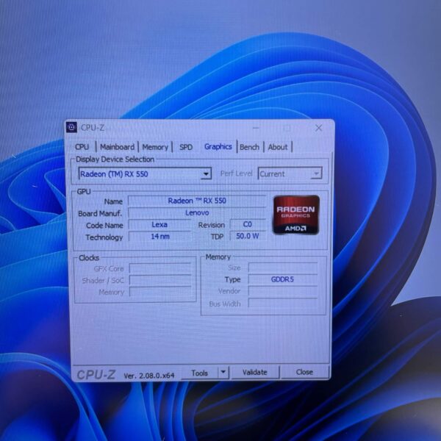Open the SPD tab
Viewport: 441px width, 441px height.
[x=186, y=147]
